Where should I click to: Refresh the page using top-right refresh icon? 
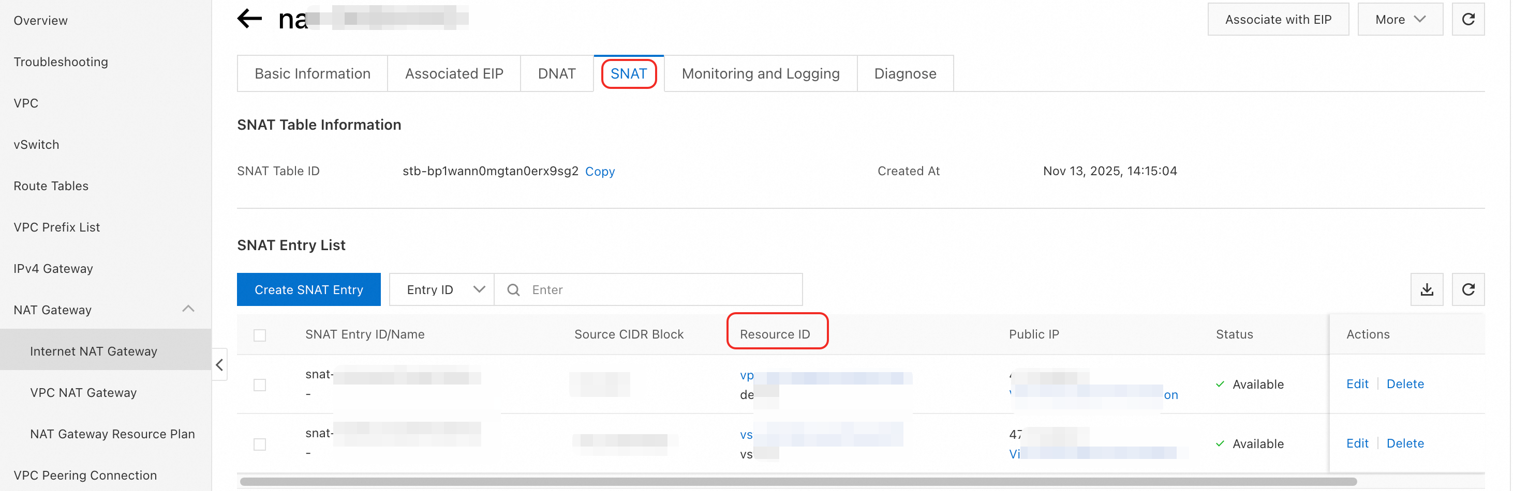click(x=1468, y=19)
